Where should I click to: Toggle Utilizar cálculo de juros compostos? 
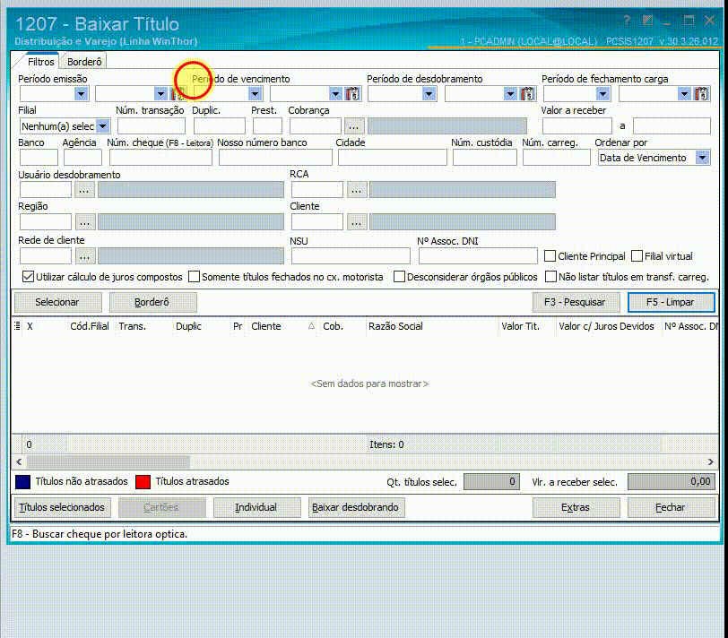tap(28, 277)
